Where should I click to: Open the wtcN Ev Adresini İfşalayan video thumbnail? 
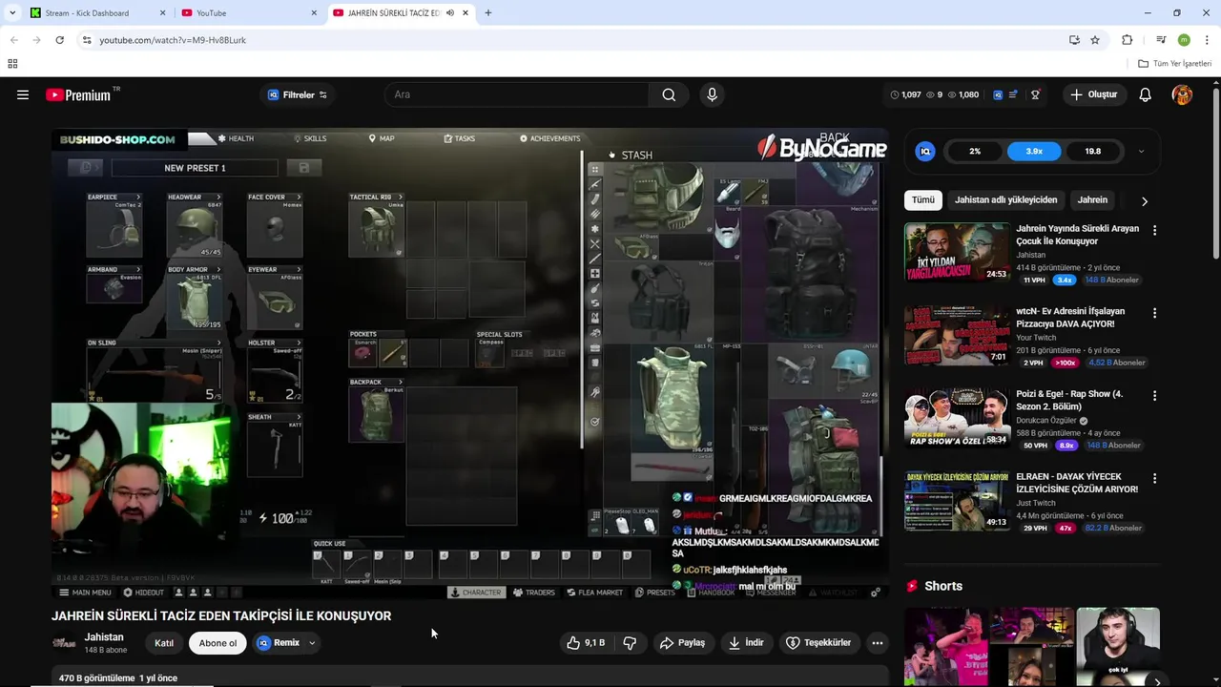(x=957, y=335)
